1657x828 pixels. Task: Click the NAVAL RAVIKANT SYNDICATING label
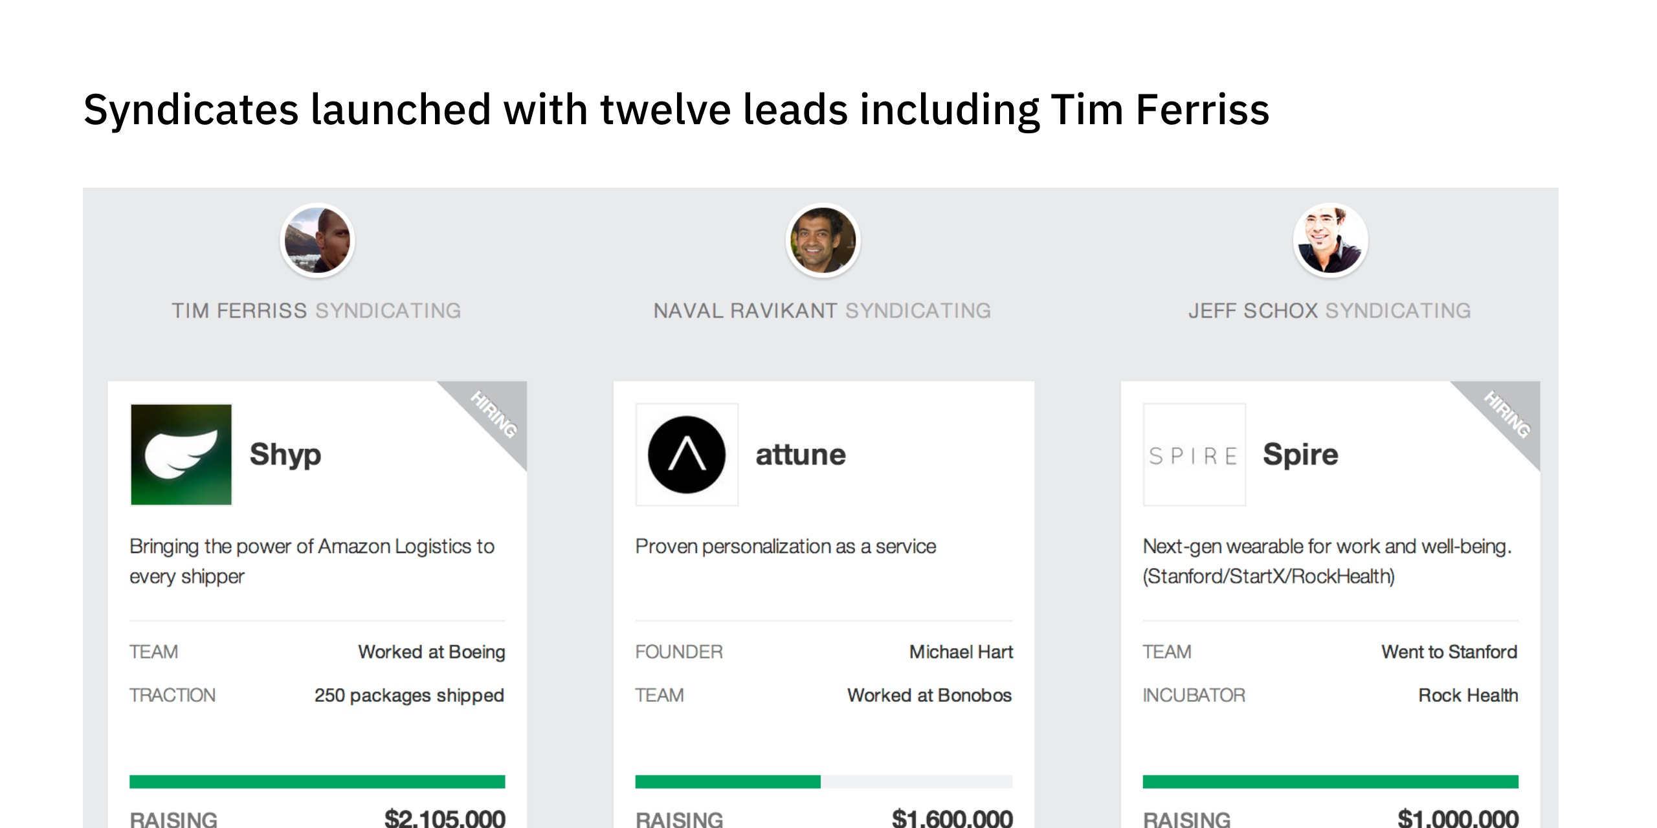pyautogui.click(x=823, y=310)
